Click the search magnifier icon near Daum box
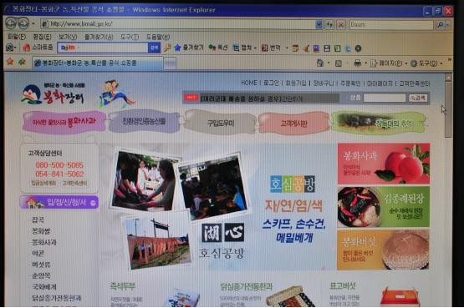464x308 pixels. click(x=440, y=25)
